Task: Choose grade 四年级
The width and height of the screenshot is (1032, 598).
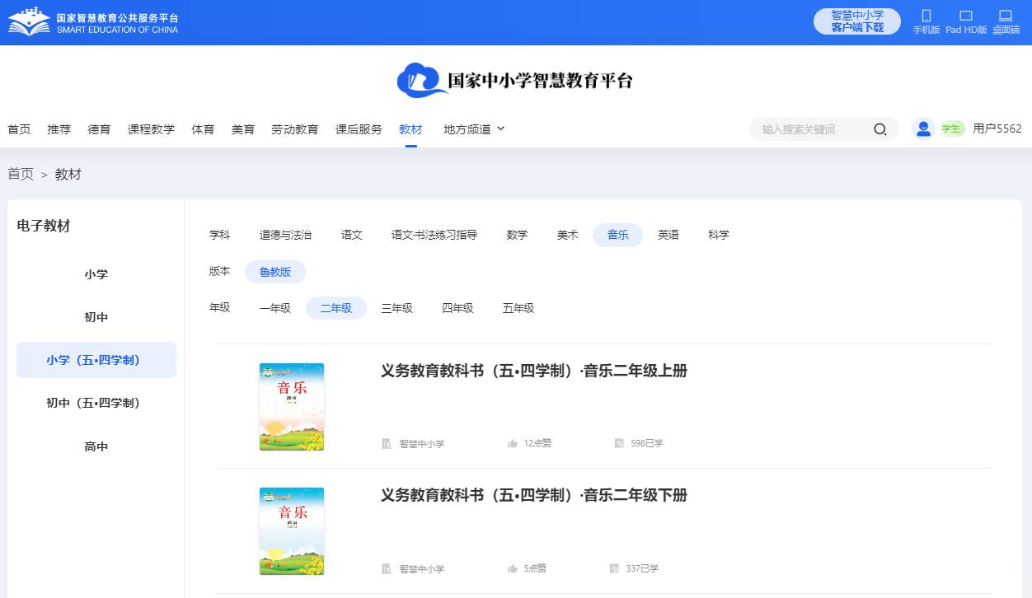Action: coord(457,308)
